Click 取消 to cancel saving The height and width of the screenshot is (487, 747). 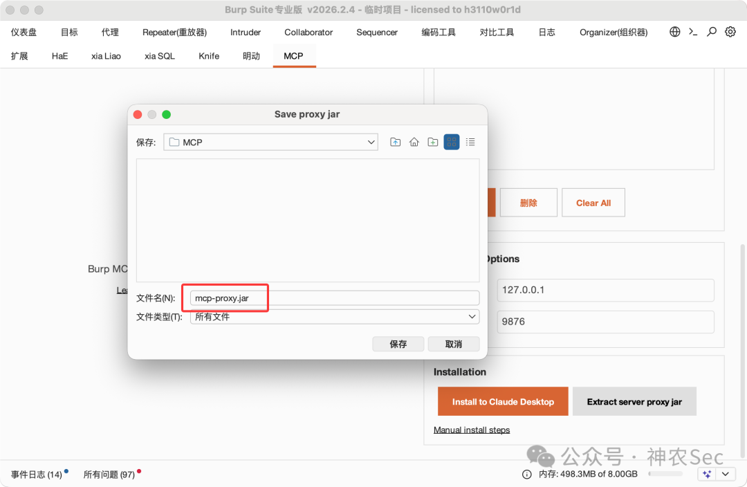[454, 344]
